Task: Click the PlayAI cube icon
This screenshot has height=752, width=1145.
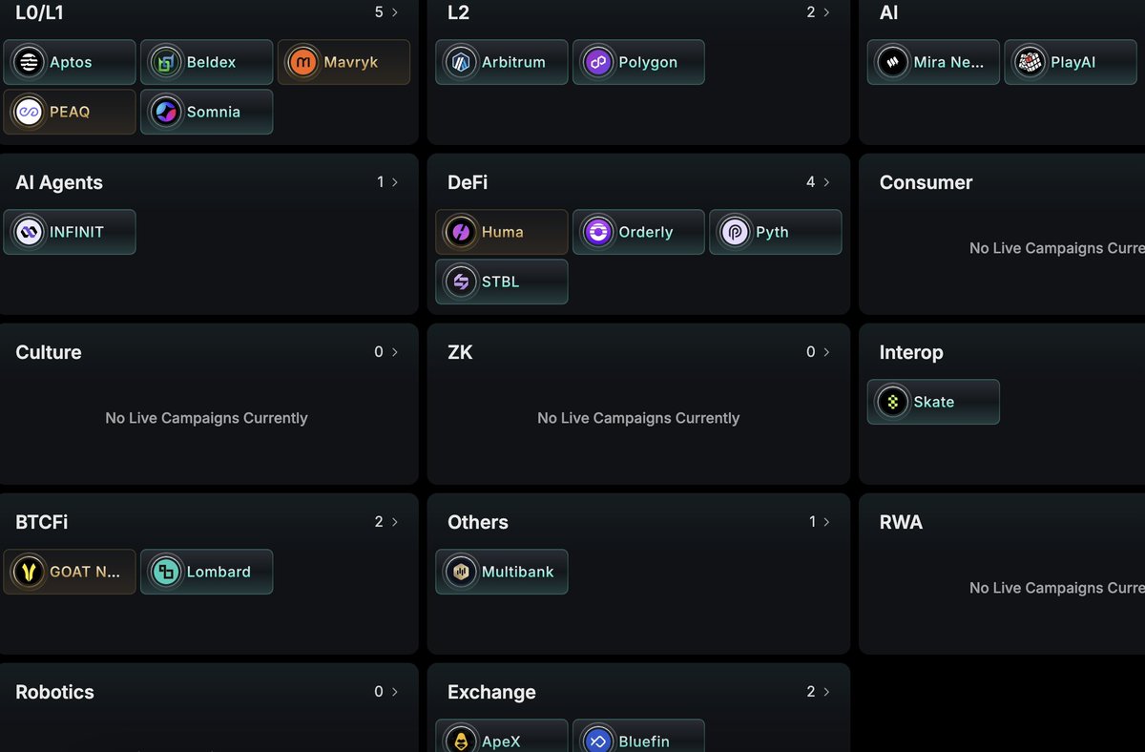Action: (x=1030, y=62)
